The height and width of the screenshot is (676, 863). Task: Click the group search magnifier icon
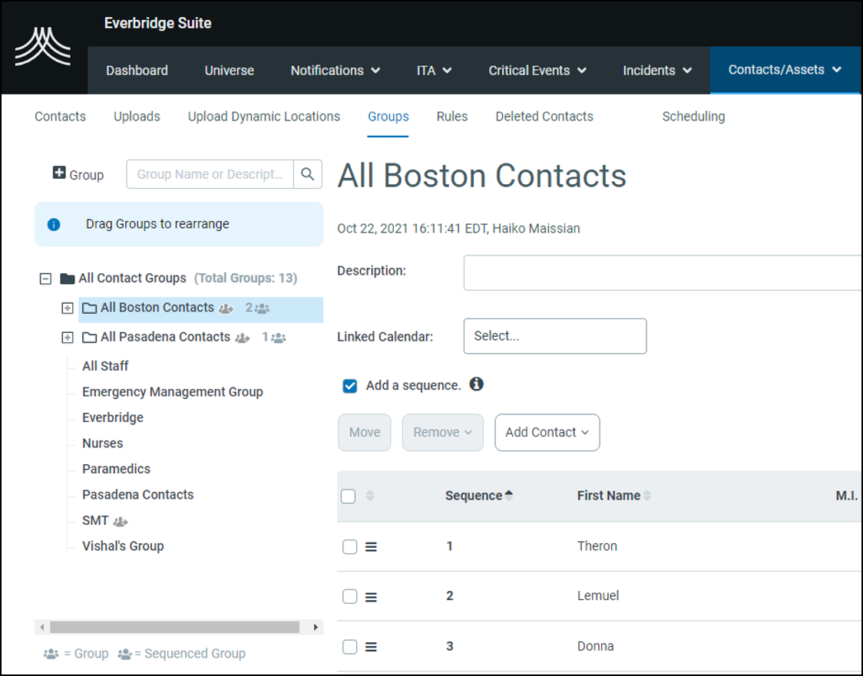[308, 174]
